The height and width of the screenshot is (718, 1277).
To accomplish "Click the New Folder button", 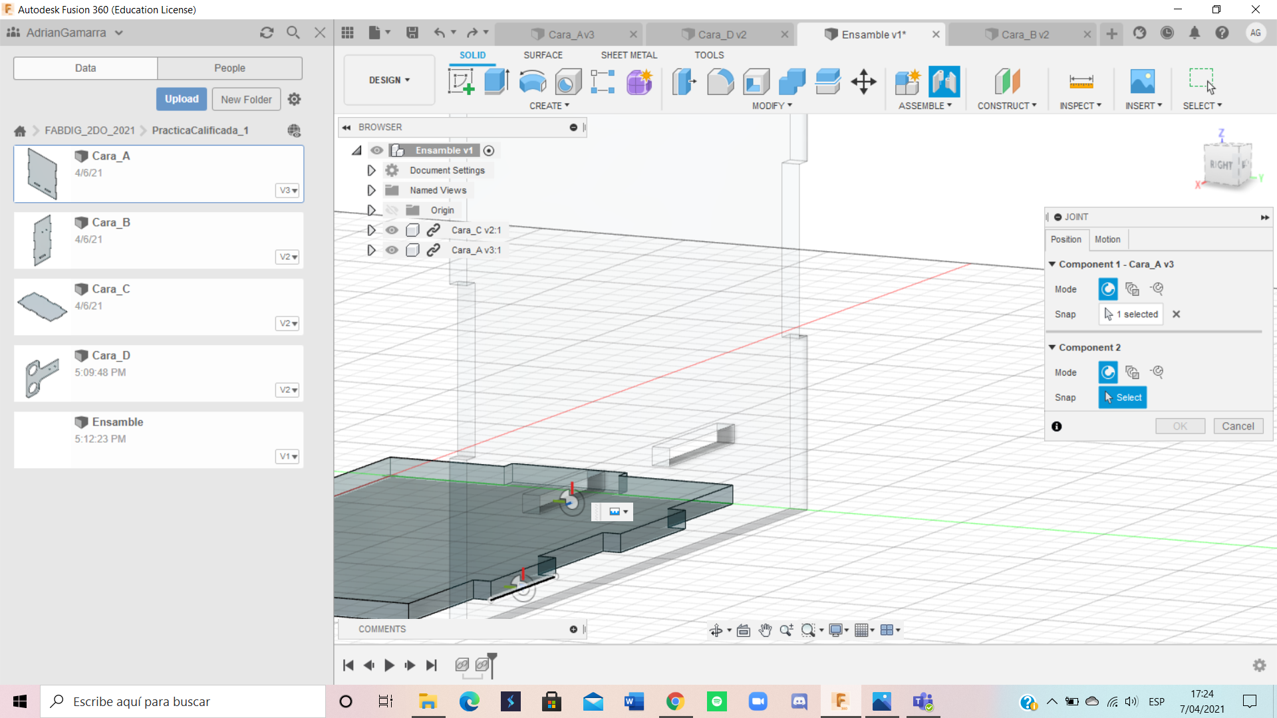I will pyautogui.click(x=246, y=100).
